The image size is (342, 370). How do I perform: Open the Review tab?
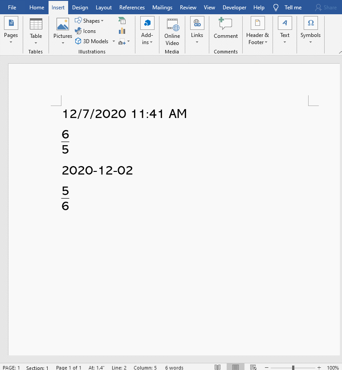[188, 8]
